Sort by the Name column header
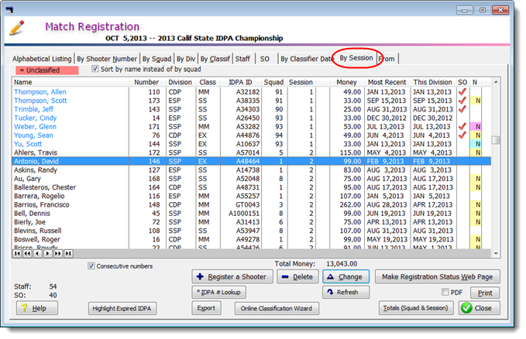The image size is (526, 339). tap(70, 82)
